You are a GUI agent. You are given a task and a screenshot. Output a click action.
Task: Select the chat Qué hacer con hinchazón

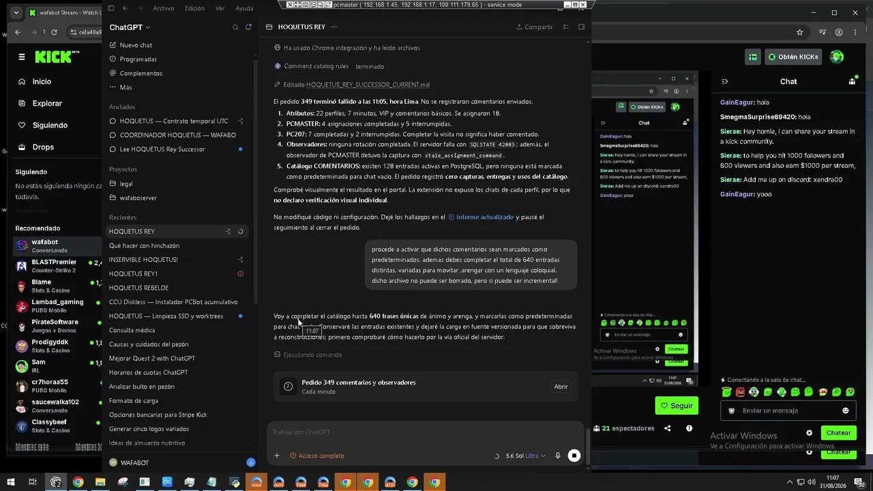pos(144,245)
